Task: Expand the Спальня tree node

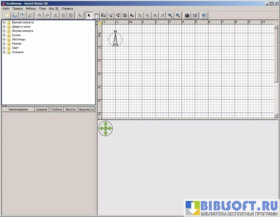Action: click(4, 52)
